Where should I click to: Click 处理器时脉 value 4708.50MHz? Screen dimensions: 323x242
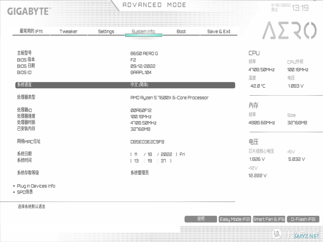click(x=143, y=123)
